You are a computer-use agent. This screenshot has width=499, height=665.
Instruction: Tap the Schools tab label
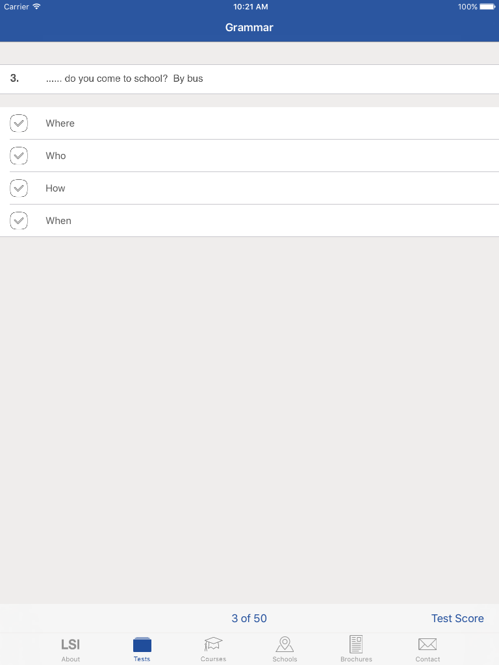click(285, 659)
